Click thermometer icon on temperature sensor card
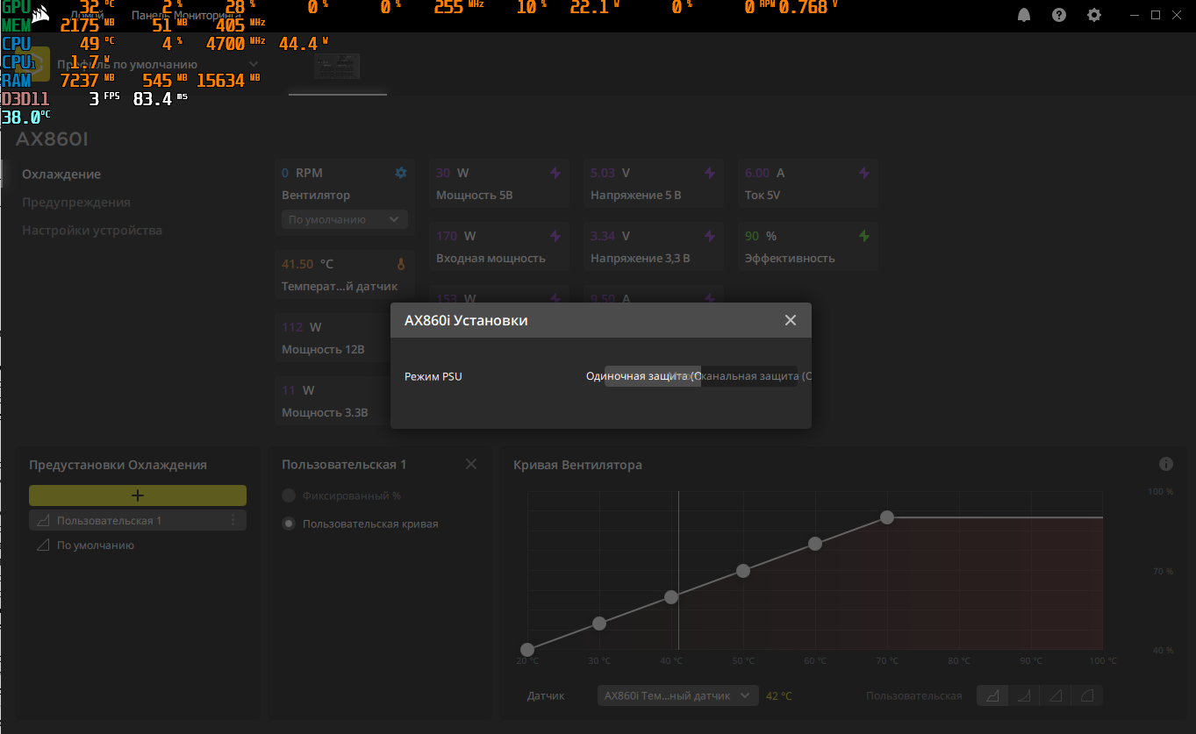The height and width of the screenshot is (734, 1196). click(401, 264)
